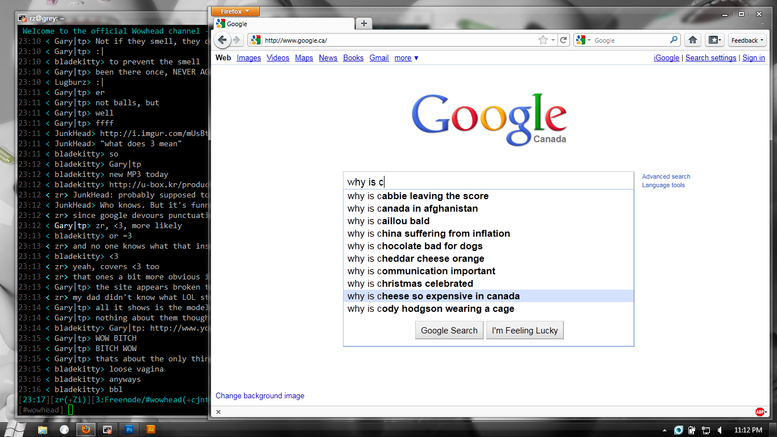Select suggestion 'why is caillou bald'
Screen dimensions: 777x437
(x=488, y=221)
